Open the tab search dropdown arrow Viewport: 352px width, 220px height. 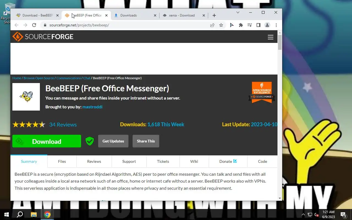pyautogui.click(x=238, y=12)
